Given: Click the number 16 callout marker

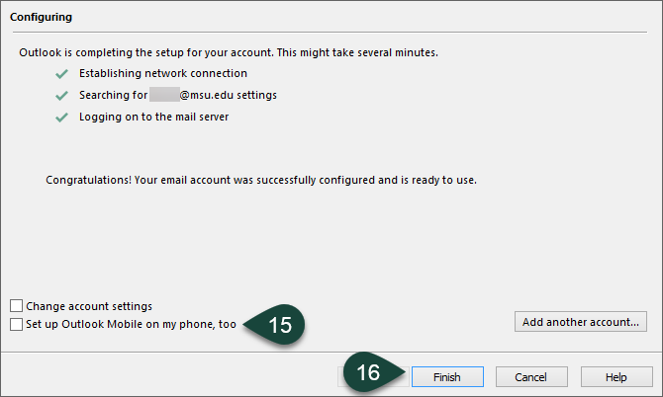Looking at the screenshot, I should point(368,374).
